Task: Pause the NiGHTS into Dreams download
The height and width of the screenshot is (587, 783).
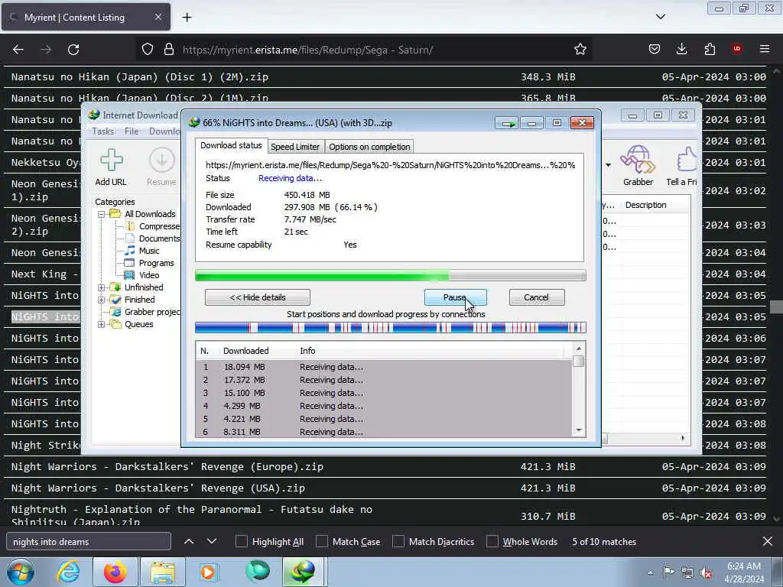Action: (x=455, y=297)
